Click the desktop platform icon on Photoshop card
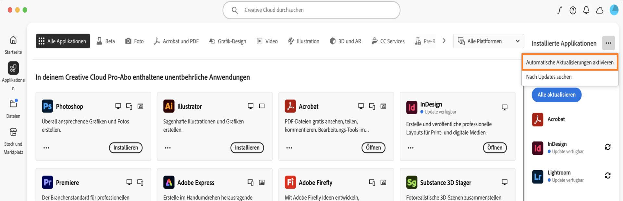This screenshot has width=623, height=201. coord(118,106)
